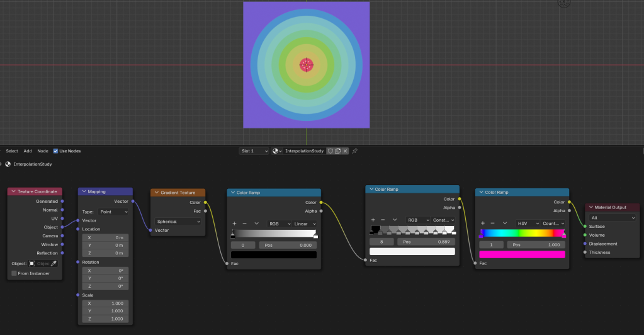Click the magenta color swatch in HSV Color Ramp
Image resolution: width=644 pixels, height=335 pixels.
522,254
